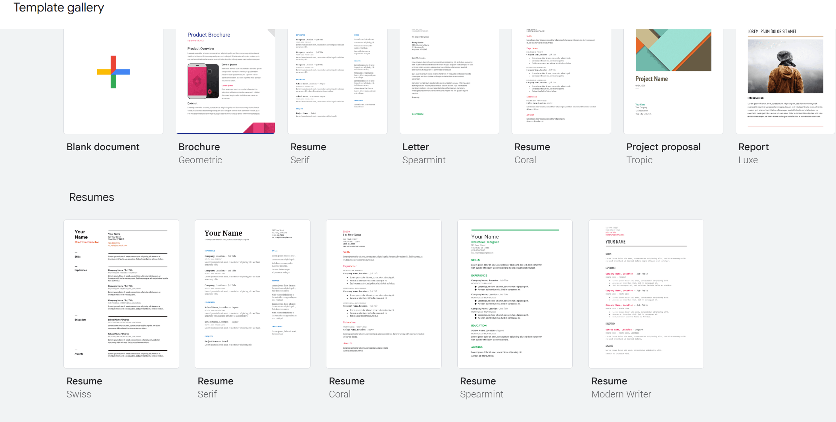Click 'Spearmint' subtitle in Resumes section
Image resolution: width=836 pixels, height=422 pixels.
click(481, 394)
